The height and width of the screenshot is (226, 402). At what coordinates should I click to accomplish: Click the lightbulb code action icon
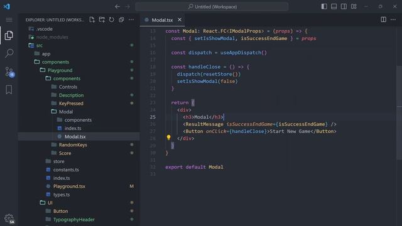coord(168,137)
